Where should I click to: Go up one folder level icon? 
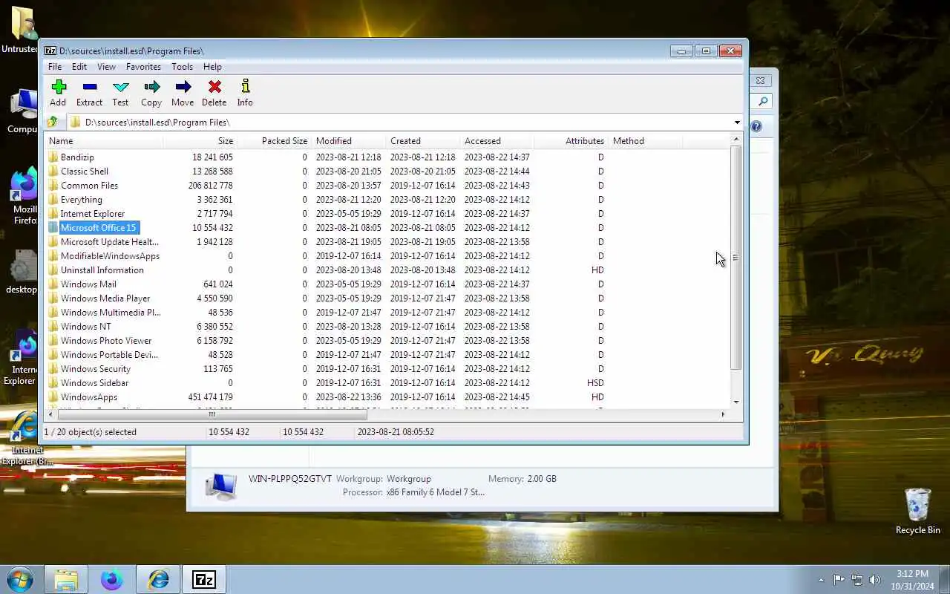(x=53, y=122)
